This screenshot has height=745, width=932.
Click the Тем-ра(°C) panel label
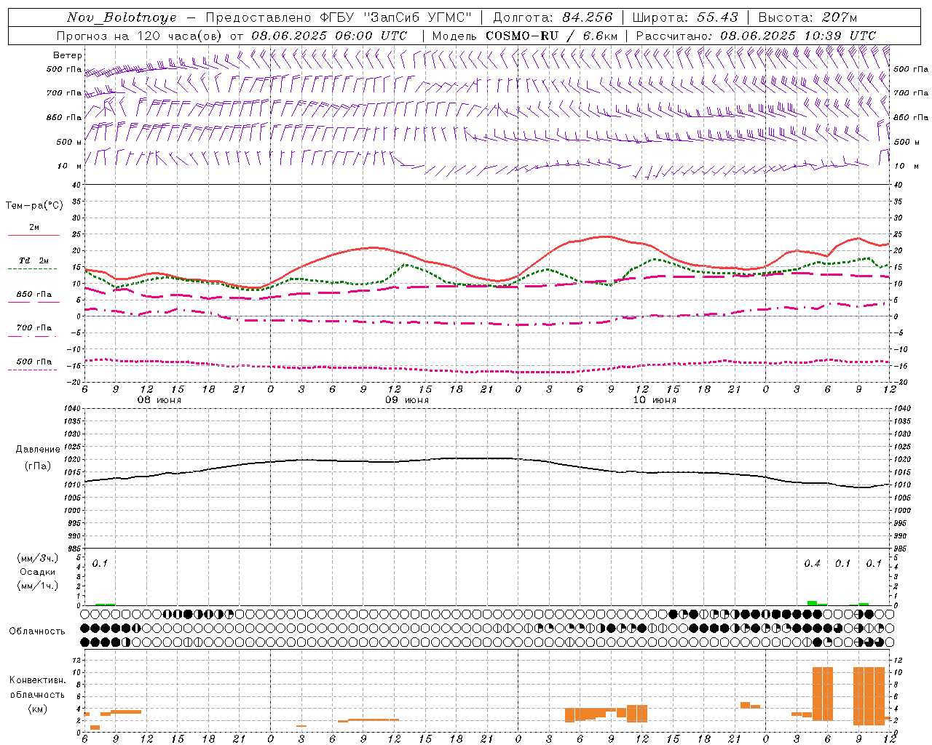click(x=34, y=206)
